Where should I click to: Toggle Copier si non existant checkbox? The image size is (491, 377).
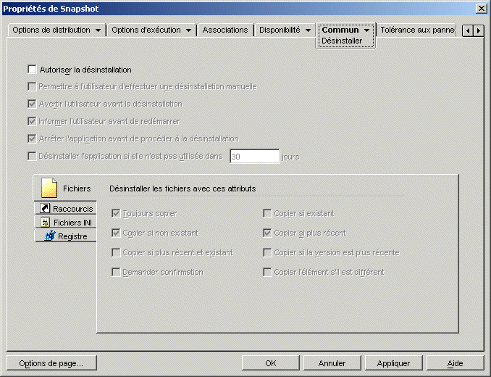tap(116, 233)
